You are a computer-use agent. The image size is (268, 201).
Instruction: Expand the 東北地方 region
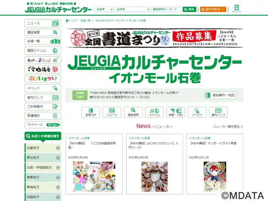tap(43, 158)
